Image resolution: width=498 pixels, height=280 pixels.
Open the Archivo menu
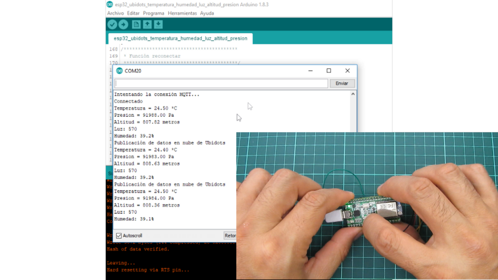pyautogui.click(x=115, y=13)
